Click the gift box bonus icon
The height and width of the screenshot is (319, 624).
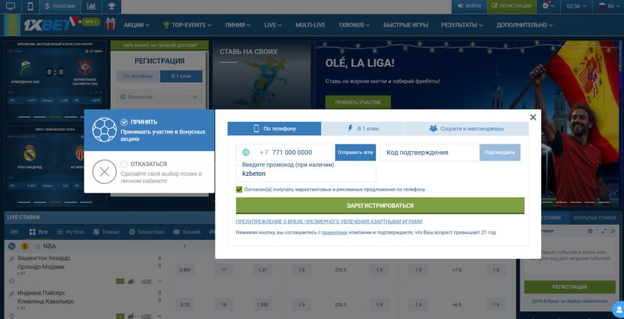pyautogui.click(x=110, y=25)
